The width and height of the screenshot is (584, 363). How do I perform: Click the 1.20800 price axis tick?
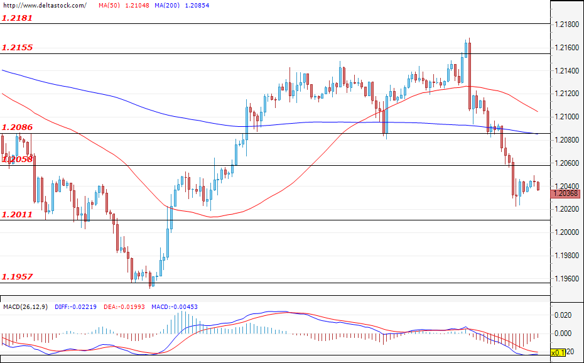point(566,140)
